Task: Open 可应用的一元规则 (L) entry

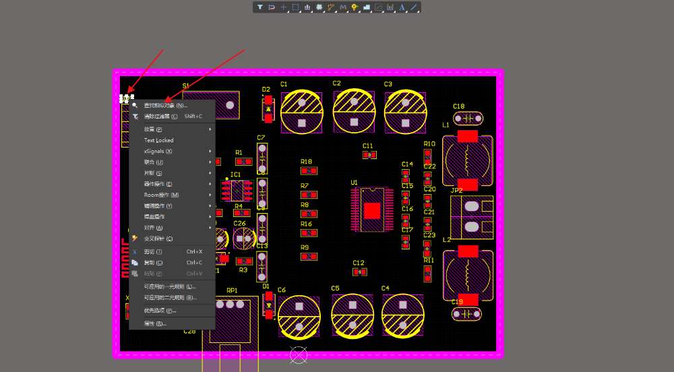Action: [x=172, y=286]
